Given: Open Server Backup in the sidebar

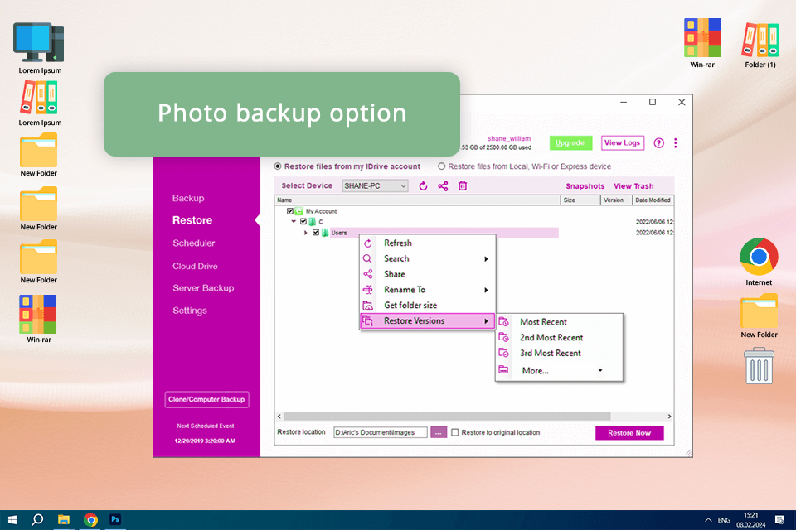Looking at the screenshot, I should click(x=203, y=288).
